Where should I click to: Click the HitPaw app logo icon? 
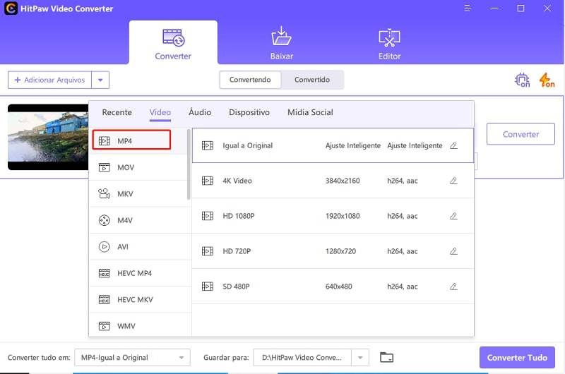tap(11, 8)
